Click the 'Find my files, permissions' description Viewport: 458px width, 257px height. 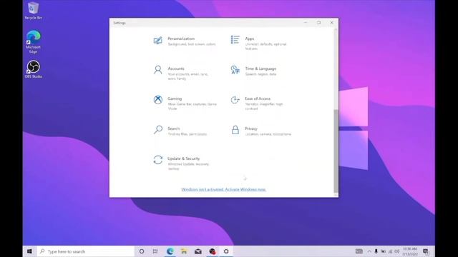pos(187,134)
